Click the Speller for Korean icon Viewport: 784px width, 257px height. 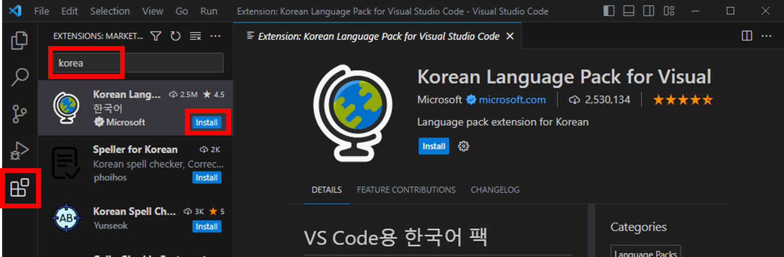[67, 163]
